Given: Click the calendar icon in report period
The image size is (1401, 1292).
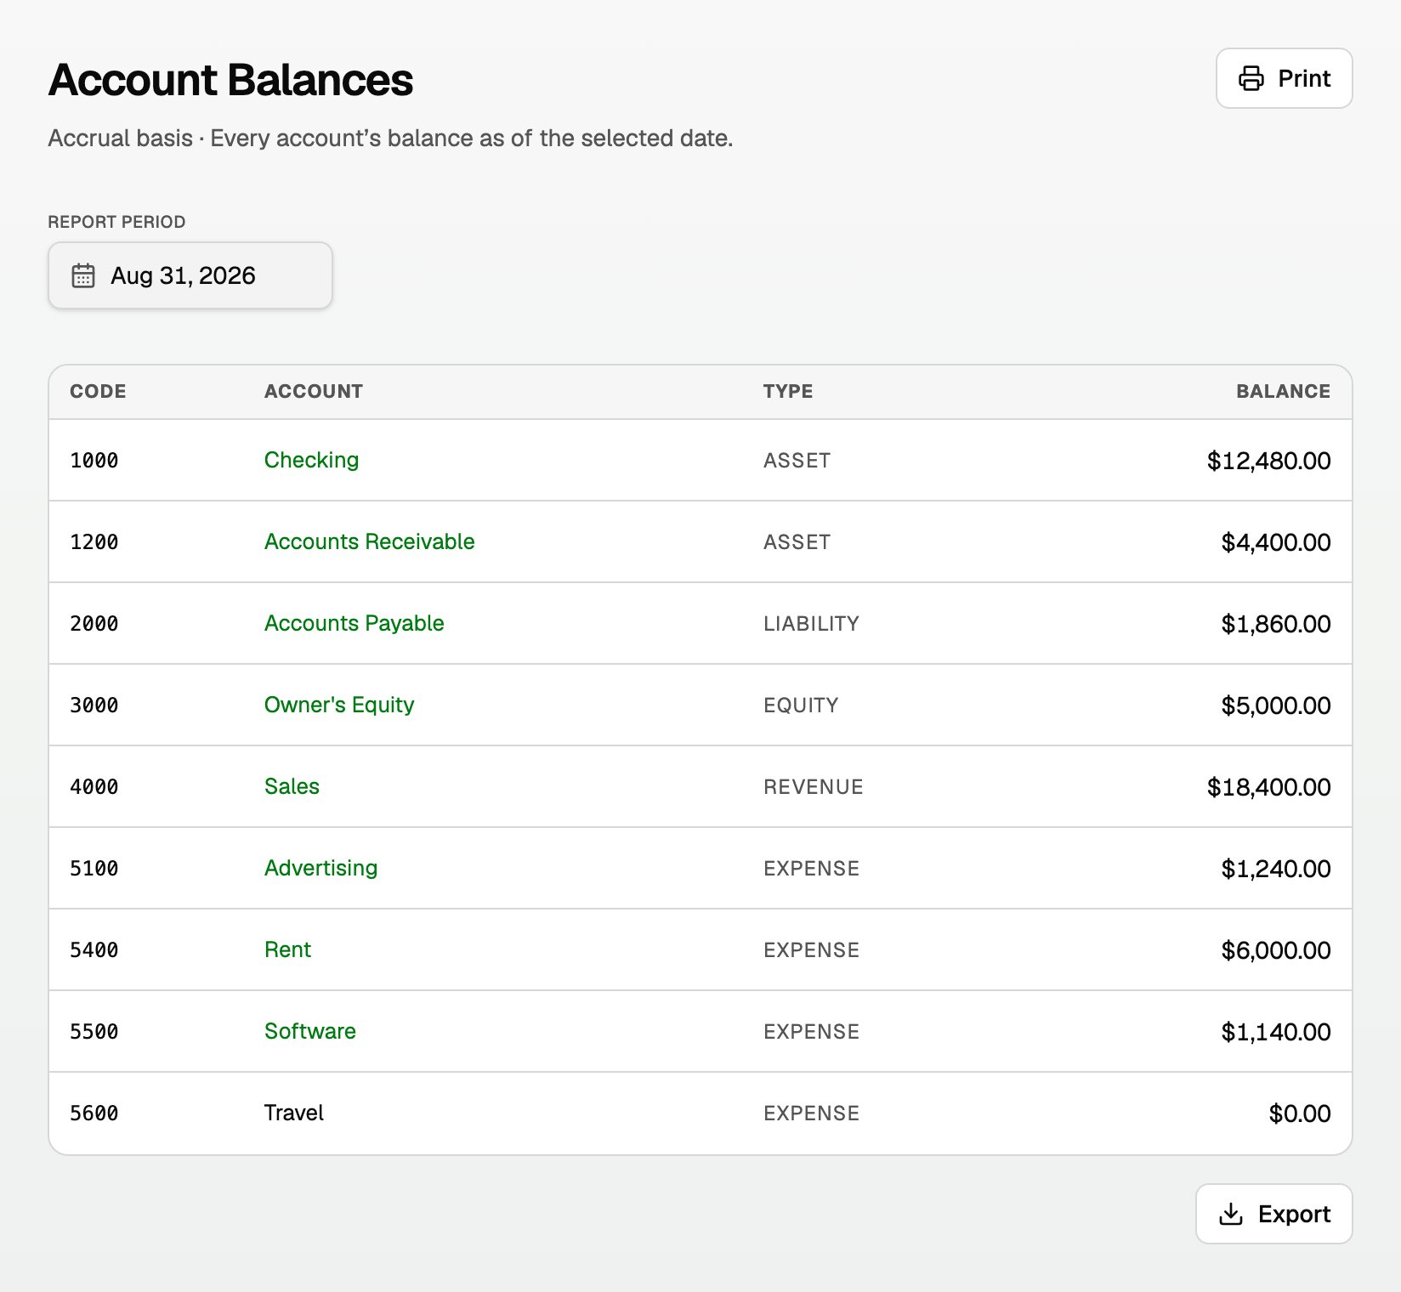Looking at the screenshot, I should coord(83,275).
